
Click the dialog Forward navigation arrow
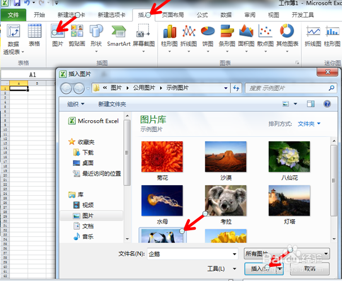[x=79, y=88]
